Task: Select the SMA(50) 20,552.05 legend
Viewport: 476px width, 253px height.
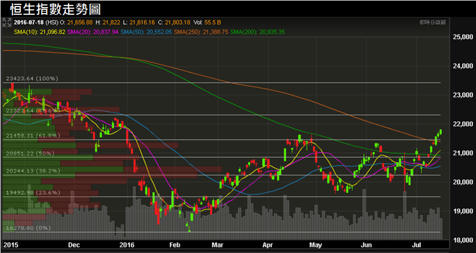Action: [x=146, y=32]
